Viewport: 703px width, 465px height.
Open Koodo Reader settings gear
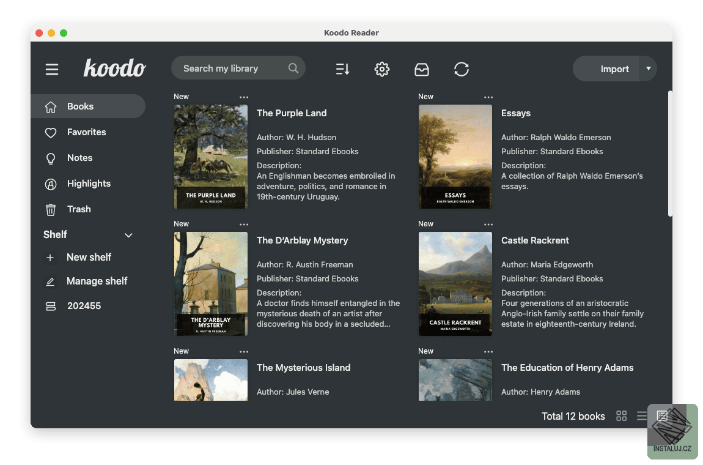coord(382,69)
